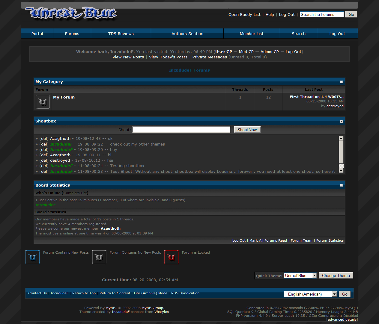Open the Member List nav tab
Image resolution: width=379 pixels, height=324 pixels.
coord(252,34)
